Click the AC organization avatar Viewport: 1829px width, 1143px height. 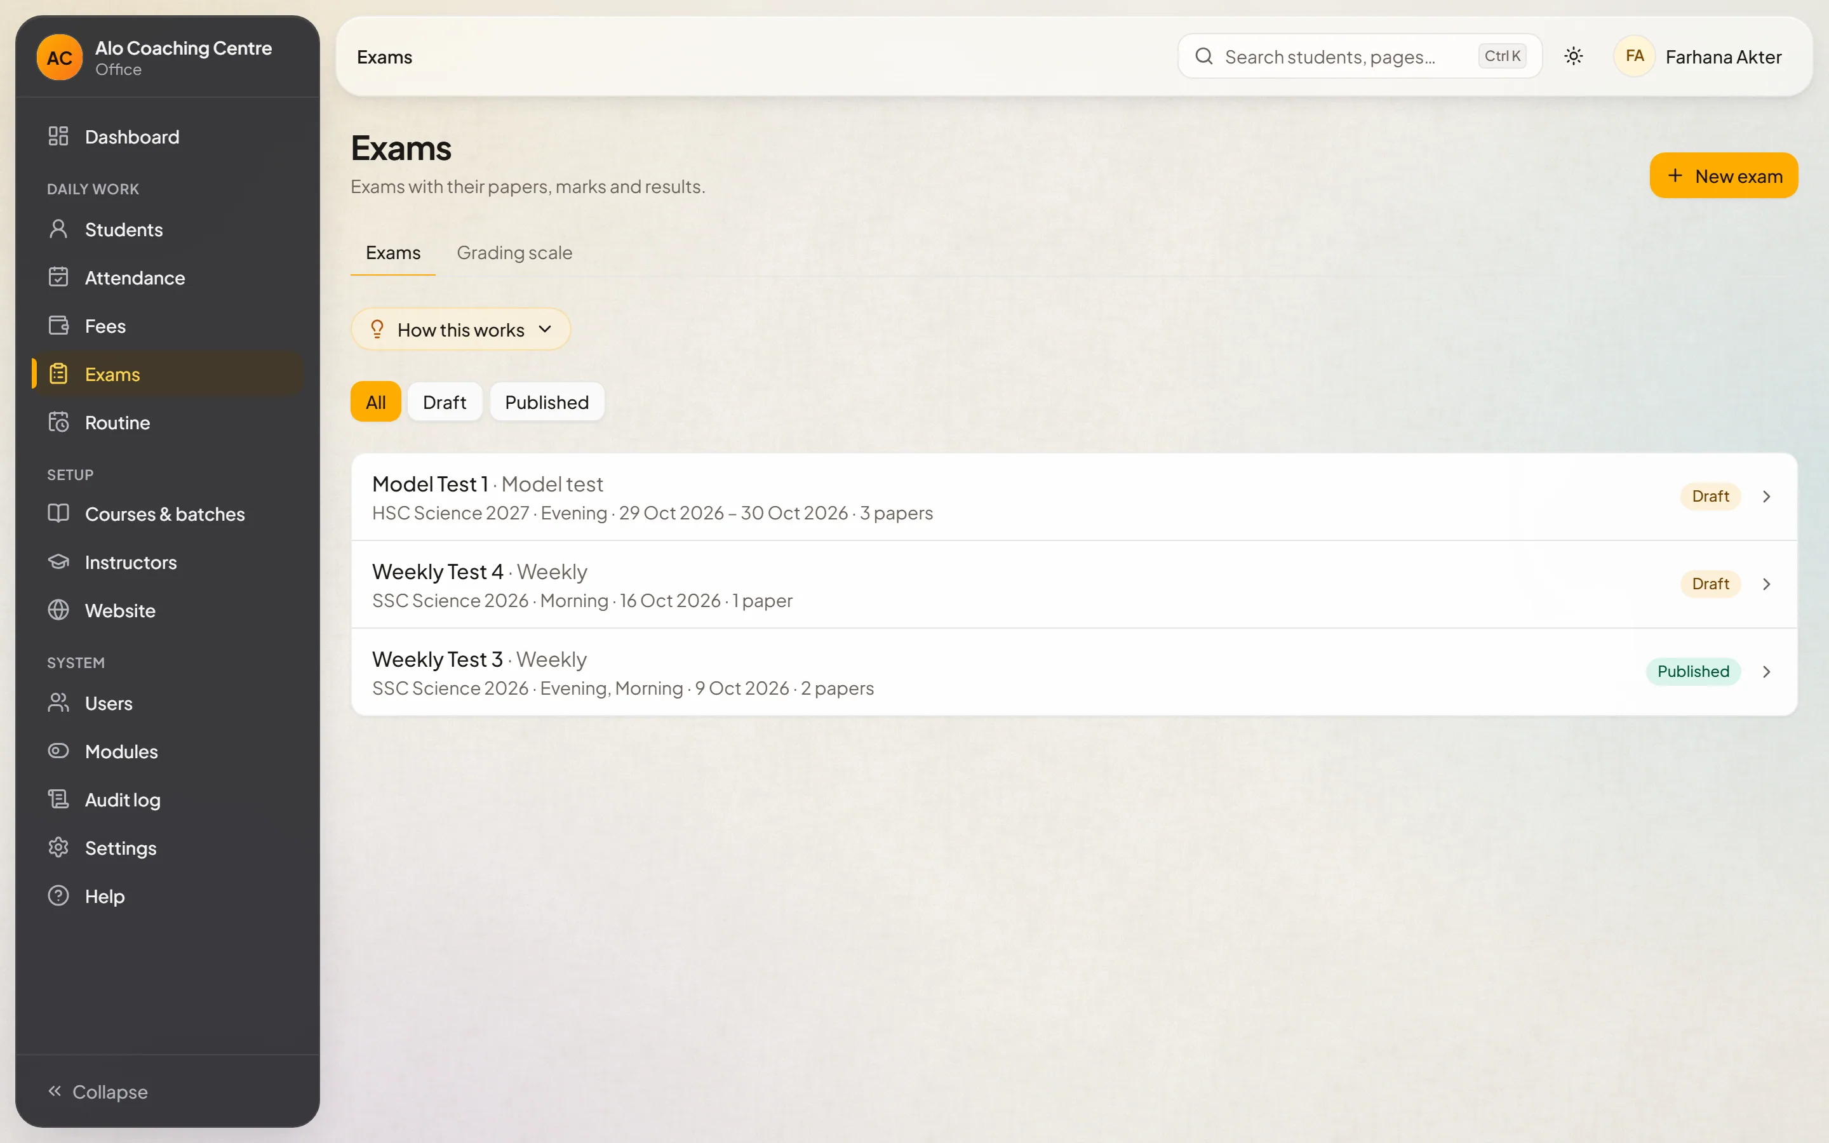60,57
